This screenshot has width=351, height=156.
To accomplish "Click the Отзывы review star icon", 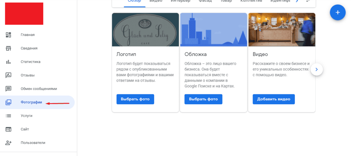I will pos(9,75).
